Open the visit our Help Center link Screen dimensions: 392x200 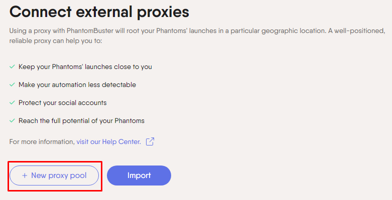[x=109, y=141]
